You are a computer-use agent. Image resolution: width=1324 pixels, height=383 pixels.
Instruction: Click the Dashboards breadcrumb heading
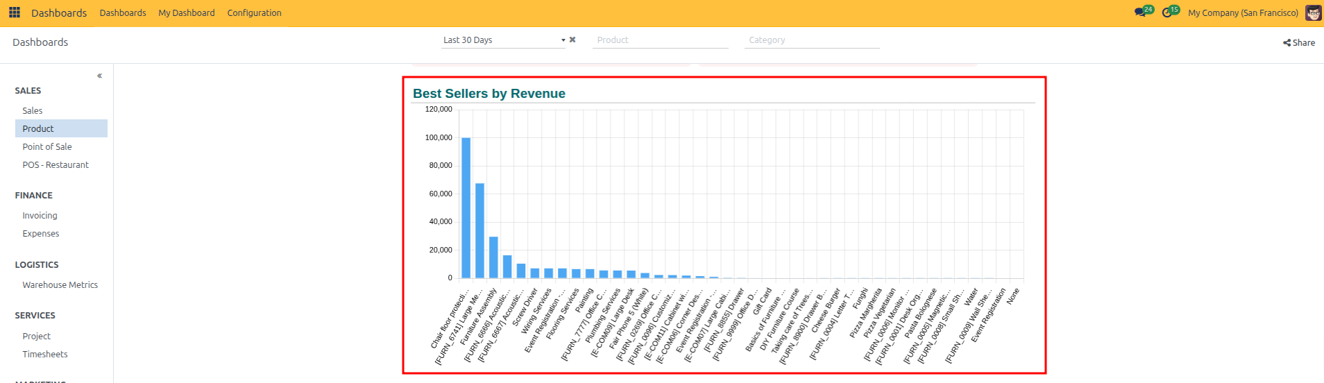[40, 42]
